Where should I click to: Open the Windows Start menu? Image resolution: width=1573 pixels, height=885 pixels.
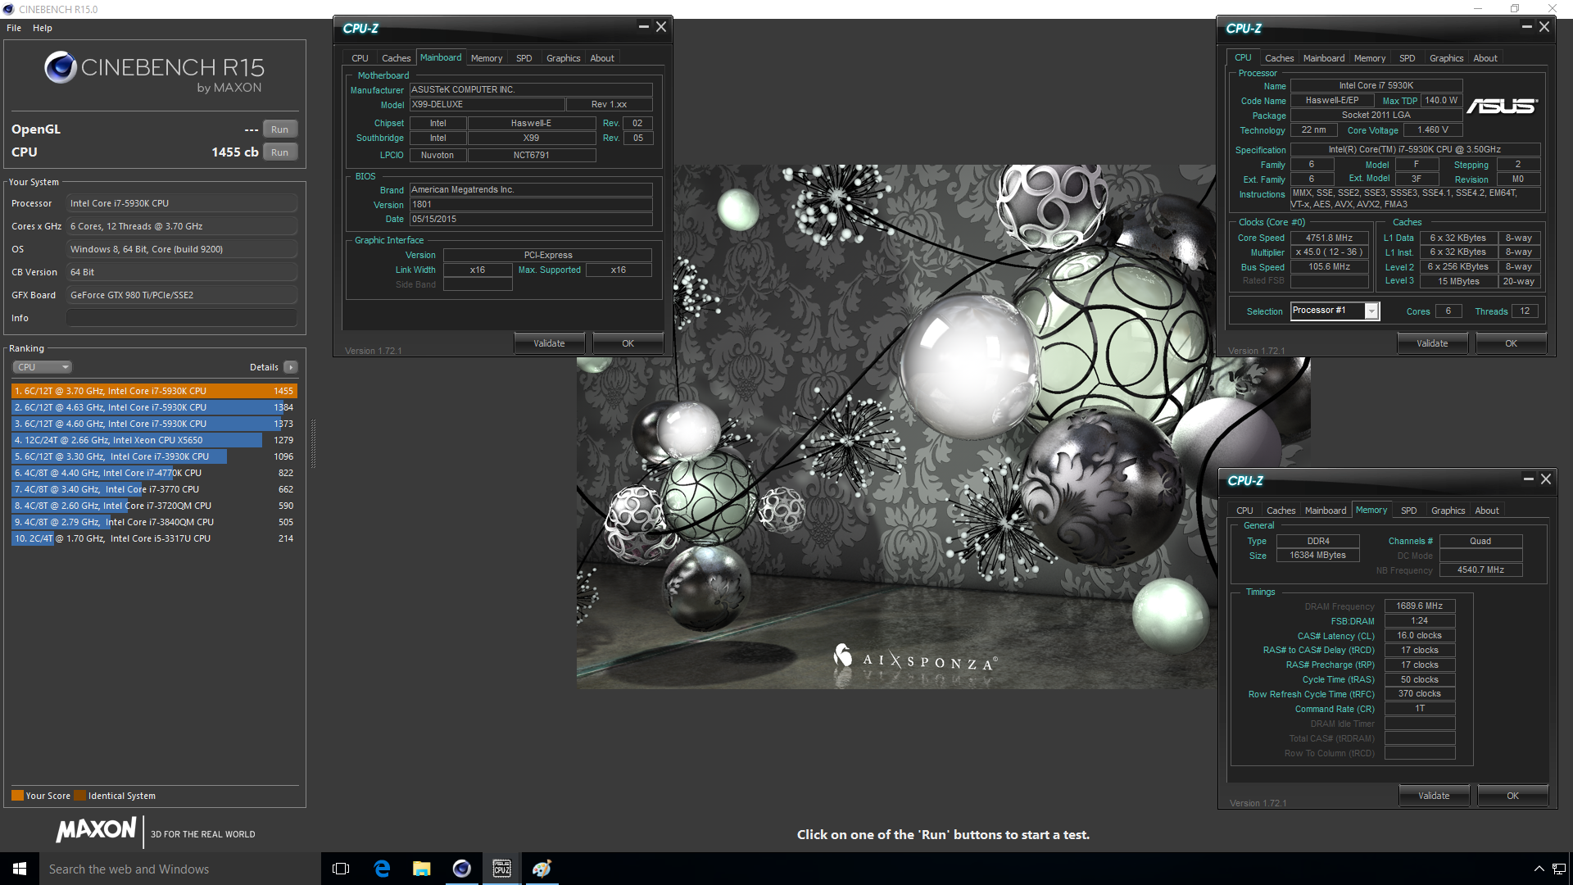[20, 869]
